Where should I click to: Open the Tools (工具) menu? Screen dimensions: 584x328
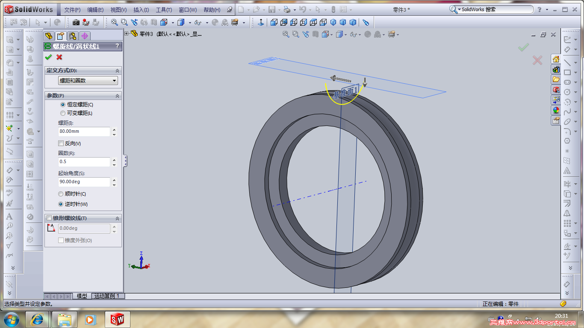tap(164, 10)
